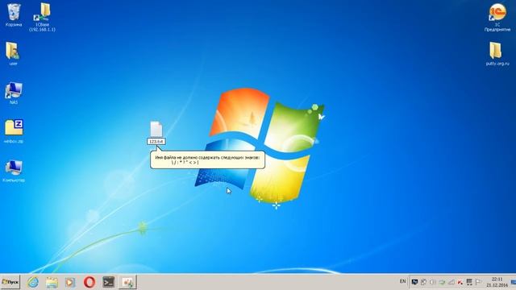Click the Kaspersky red K tray icon
The width and height of the screenshot is (516, 290).
[460, 282]
